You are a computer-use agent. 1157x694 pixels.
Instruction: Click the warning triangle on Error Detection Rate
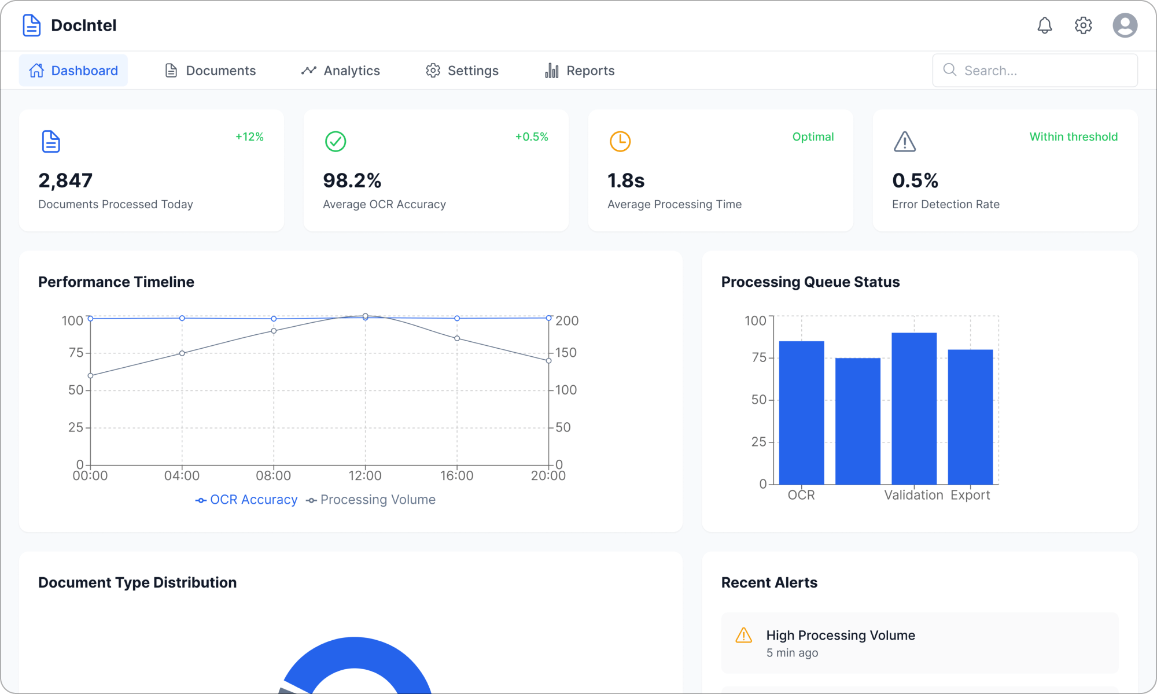(904, 141)
